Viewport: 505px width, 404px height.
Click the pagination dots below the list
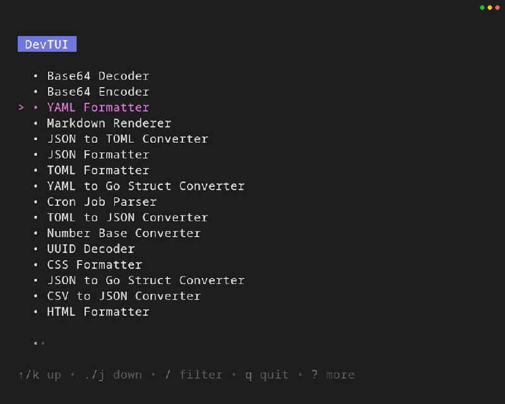click(39, 343)
